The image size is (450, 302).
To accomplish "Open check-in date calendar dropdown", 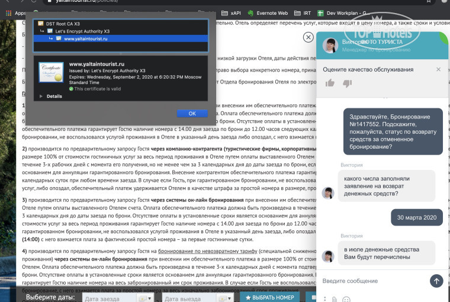I will (x=146, y=298).
